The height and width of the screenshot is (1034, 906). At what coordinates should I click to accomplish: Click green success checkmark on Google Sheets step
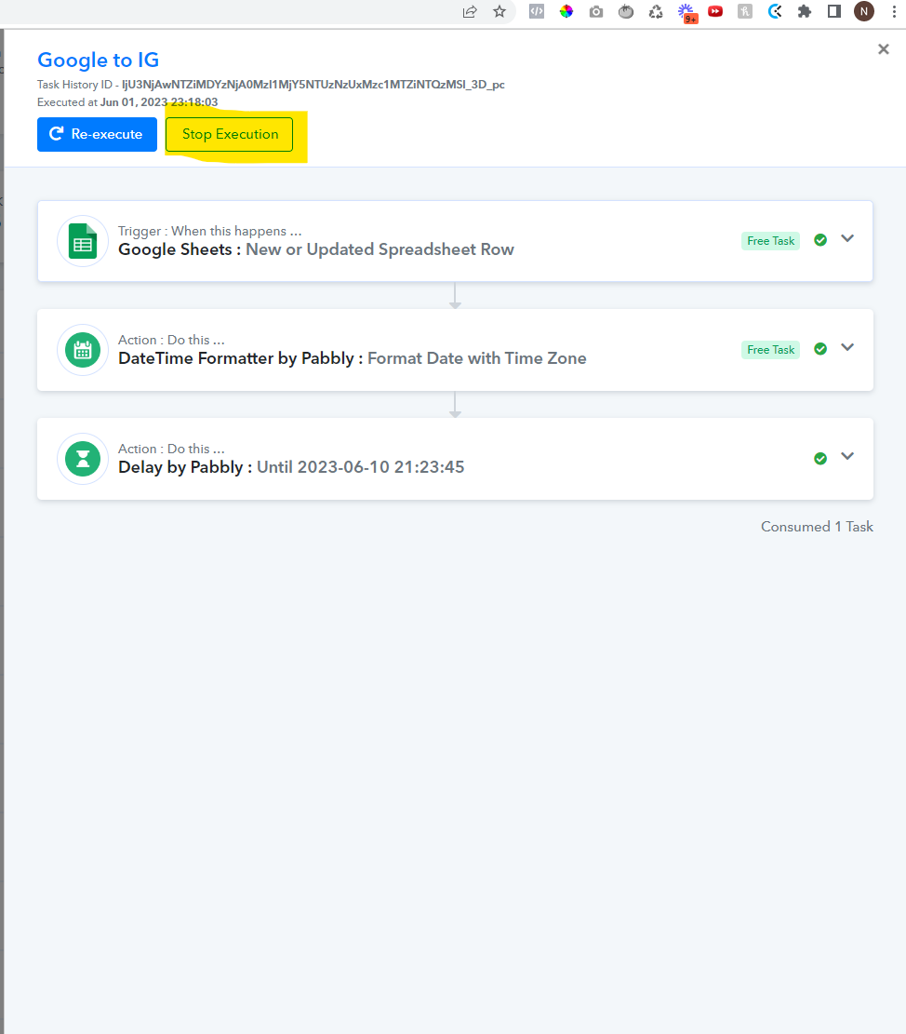(820, 240)
